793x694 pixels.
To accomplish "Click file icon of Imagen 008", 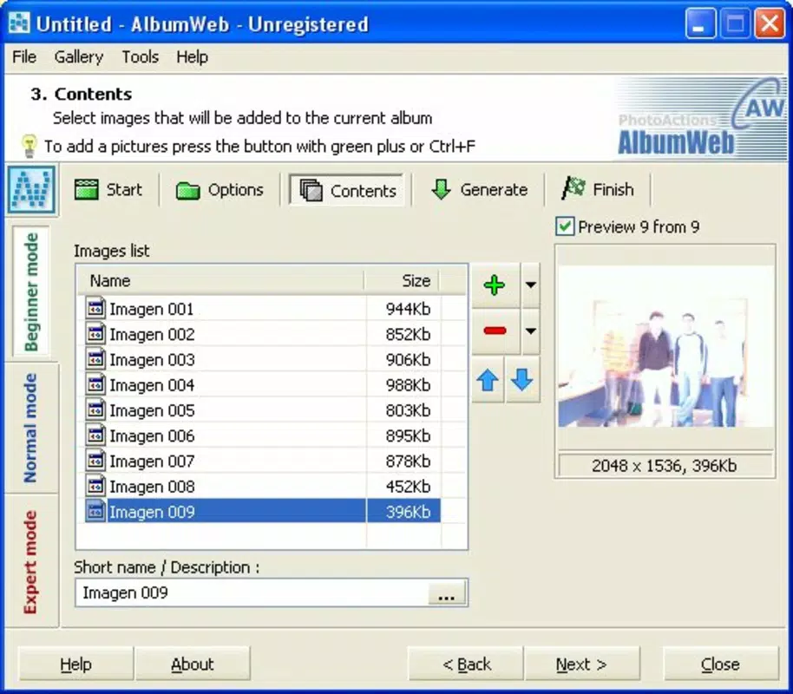I will (x=95, y=486).
